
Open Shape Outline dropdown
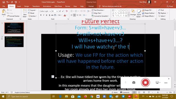tap(148, 13)
